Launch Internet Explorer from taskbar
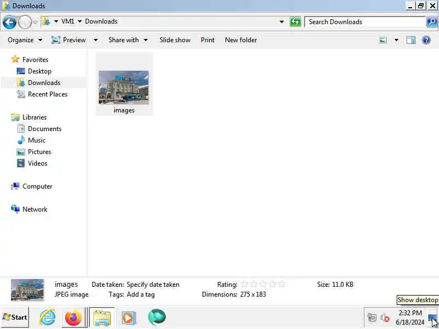Screen dimensions: 439x329 [47, 317]
